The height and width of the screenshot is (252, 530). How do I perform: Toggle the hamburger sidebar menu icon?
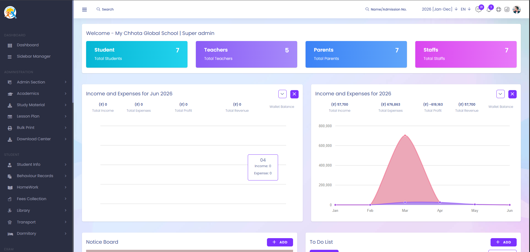84,9
